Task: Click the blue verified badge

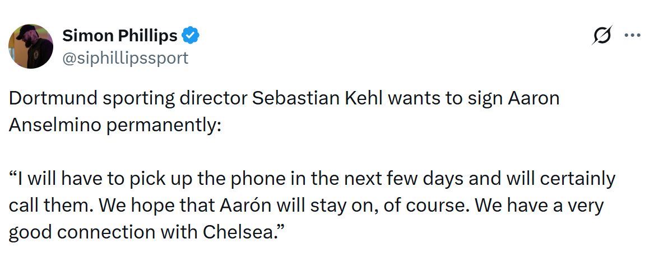Action: 192,36
